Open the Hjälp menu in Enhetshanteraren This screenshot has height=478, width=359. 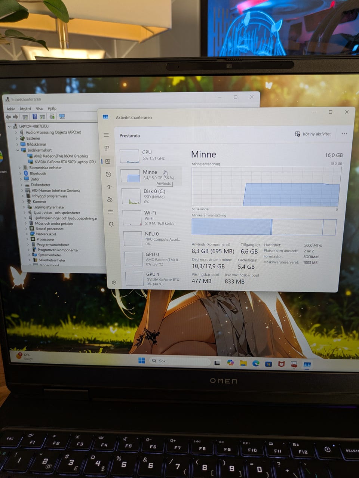[x=52, y=108]
